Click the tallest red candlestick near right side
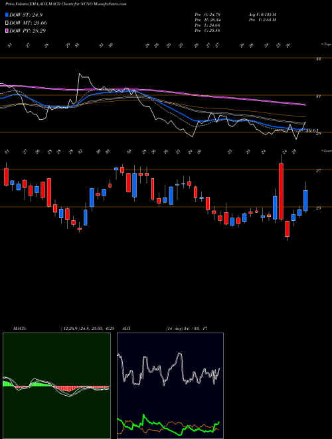 click(281, 191)
